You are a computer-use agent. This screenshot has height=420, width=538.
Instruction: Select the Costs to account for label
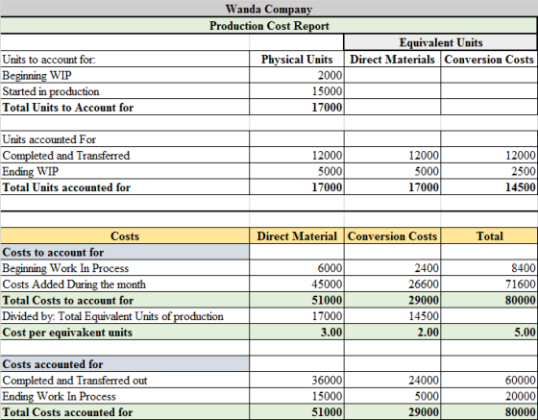pyautogui.click(x=53, y=252)
